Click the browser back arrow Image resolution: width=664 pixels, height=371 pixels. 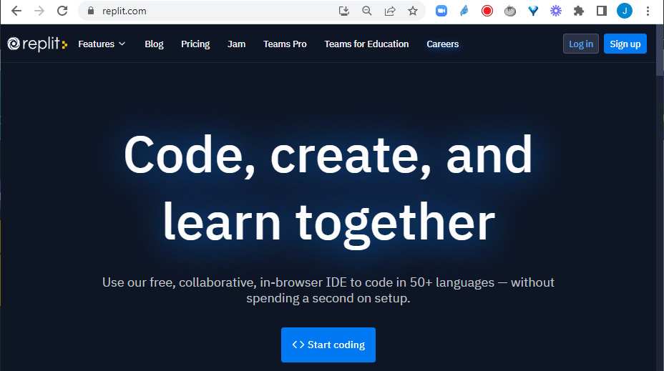[16, 11]
